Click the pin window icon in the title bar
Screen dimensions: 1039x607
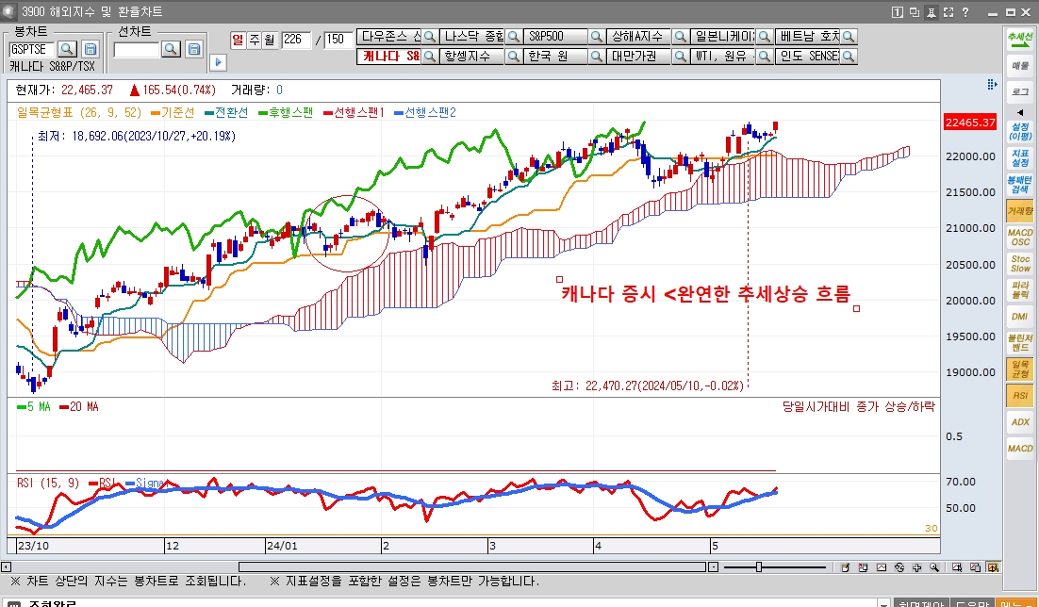point(932,12)
